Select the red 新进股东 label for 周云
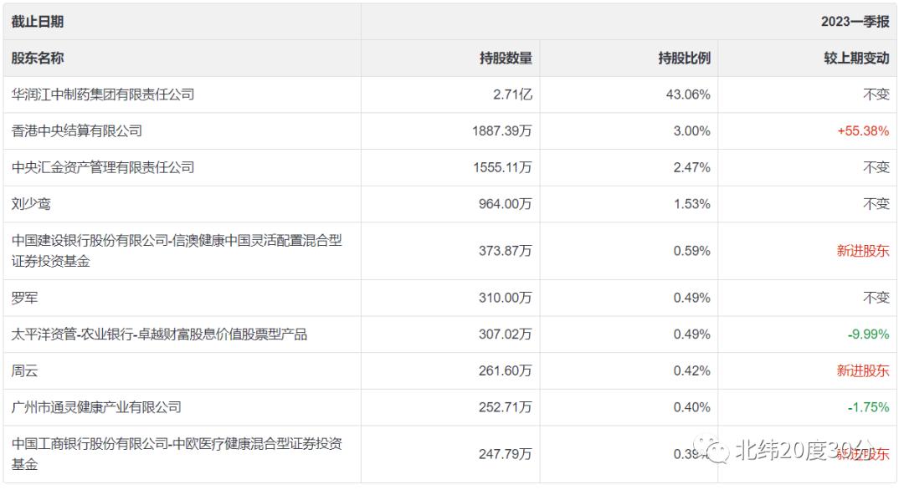 (862, 370)
